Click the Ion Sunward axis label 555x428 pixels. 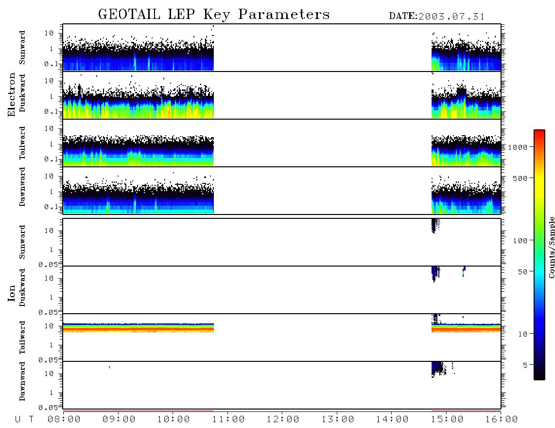coord(22,242)
